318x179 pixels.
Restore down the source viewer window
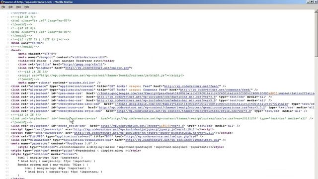(312, 2)
